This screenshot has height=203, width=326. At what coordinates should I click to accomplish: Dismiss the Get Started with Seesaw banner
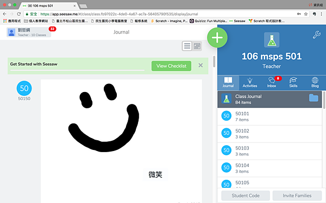click(x=200, y=66)
